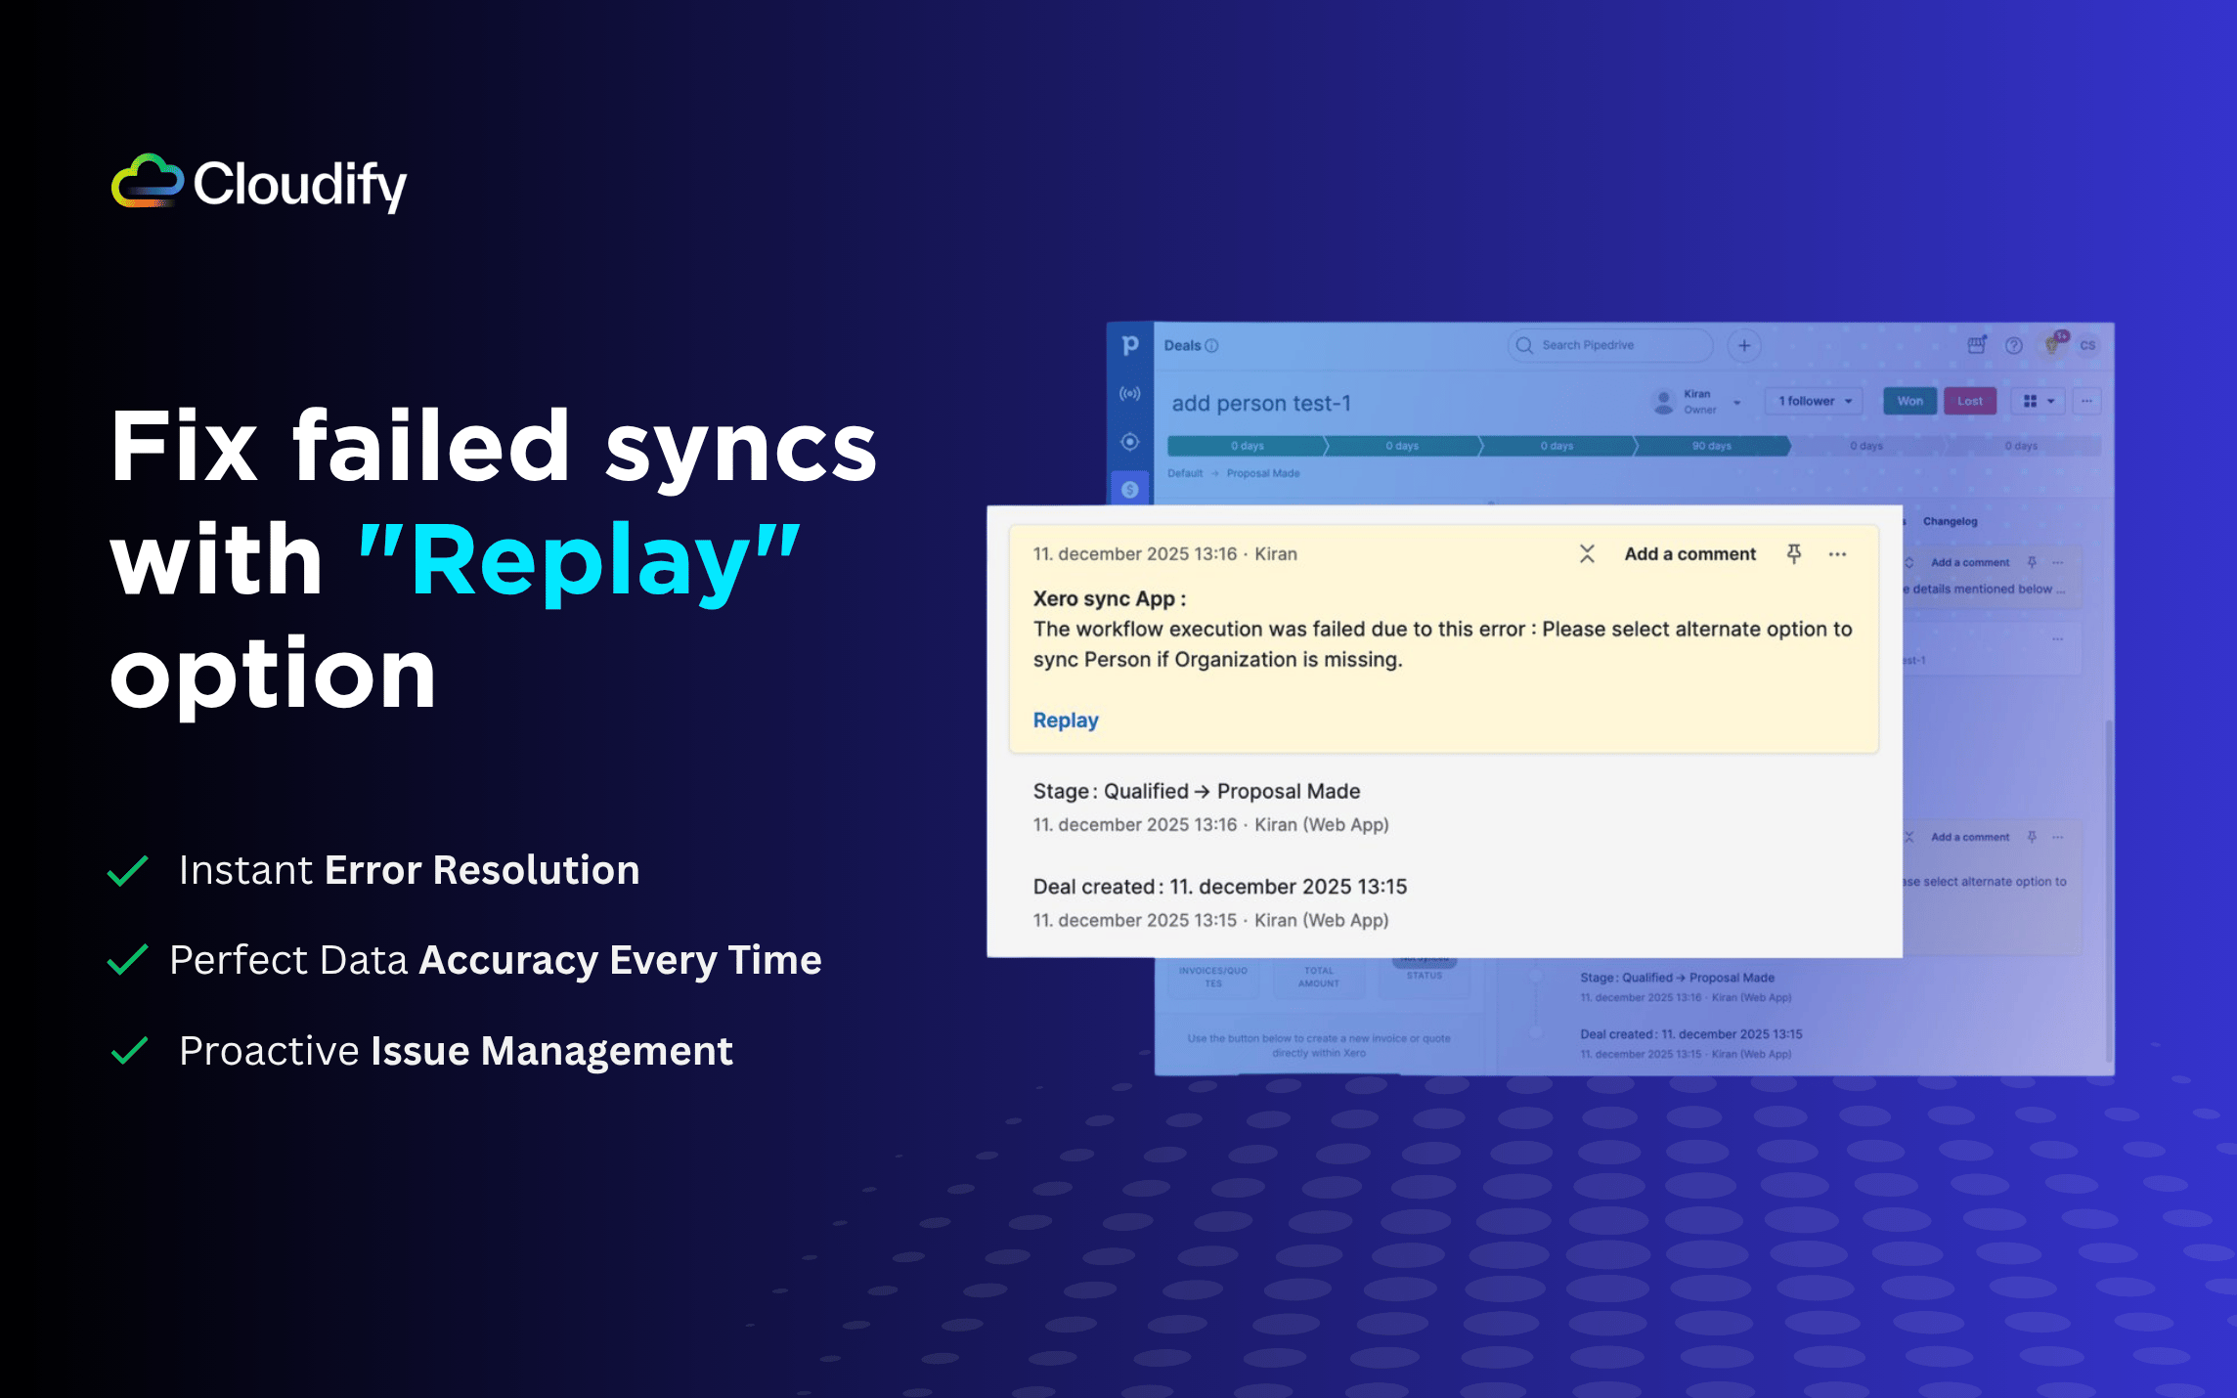Mark the deal as Lost
The image size is (2237, 1398).
point(1970,401)
